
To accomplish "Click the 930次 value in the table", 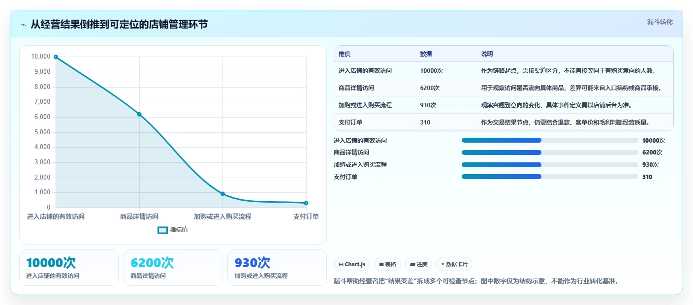I will pyautogui.click(x=428, y=105).
